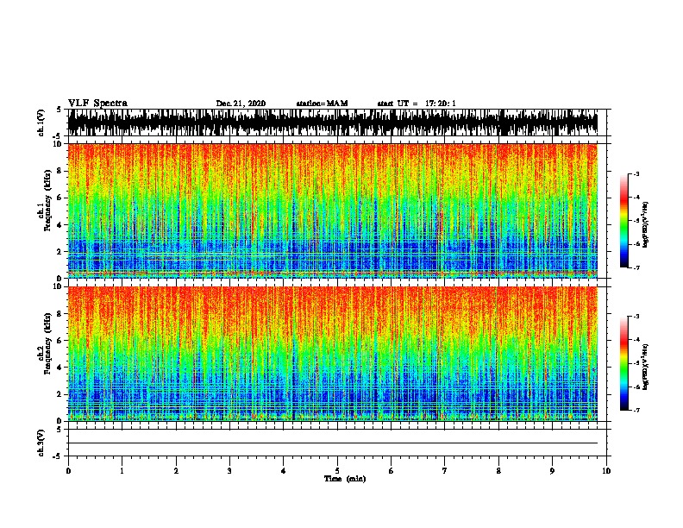Click time axis tick label '8'

click(498, 471)
